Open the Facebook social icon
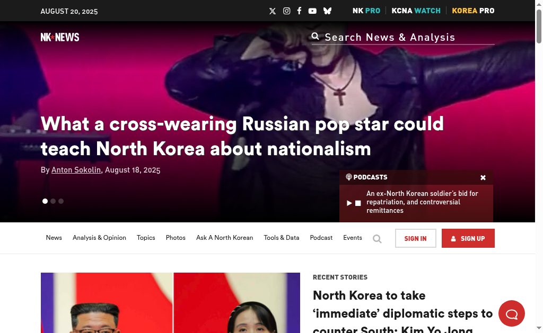This screenshot has width=543, height=333. (299, 11)
